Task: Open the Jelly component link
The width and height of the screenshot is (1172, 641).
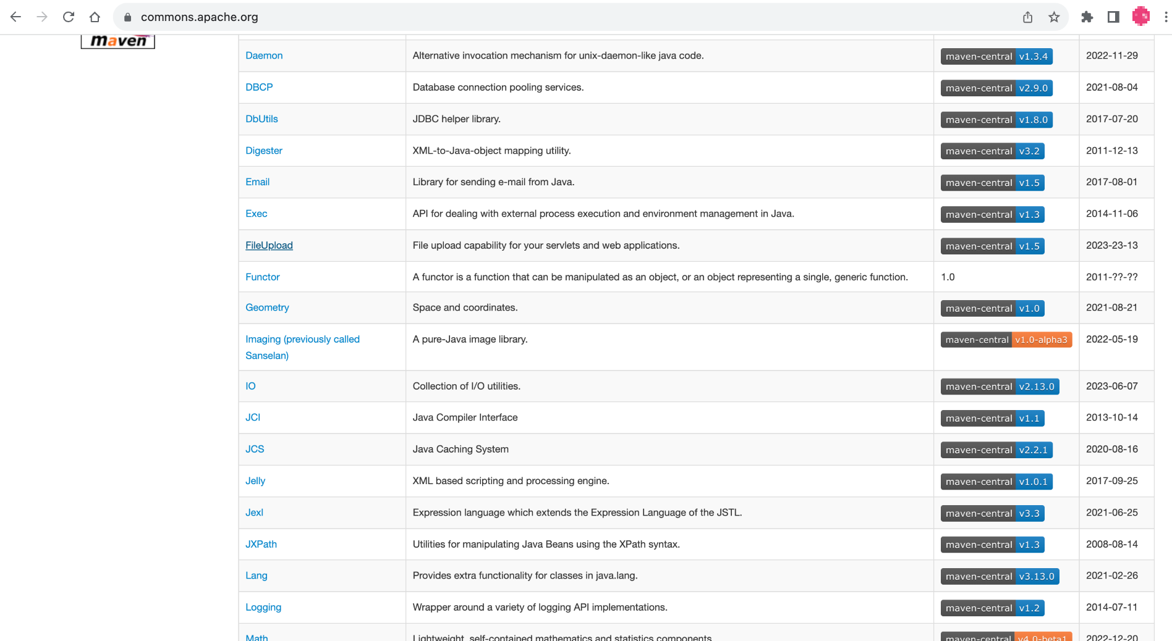Action: 255,481
